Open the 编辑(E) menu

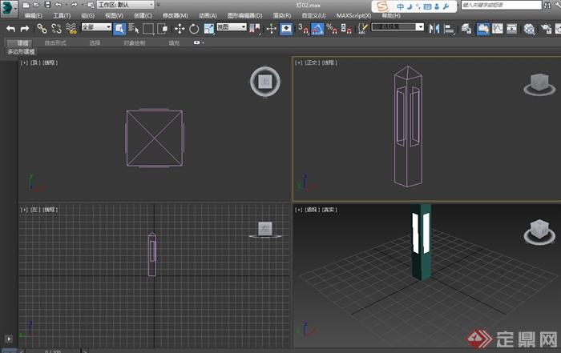tap(34, 16)
